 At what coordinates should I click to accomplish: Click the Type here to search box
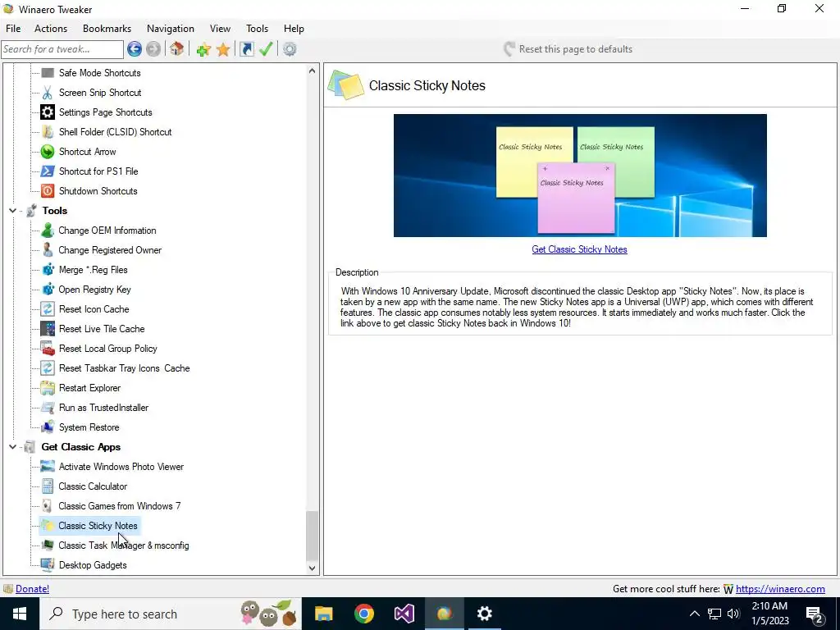tap(171, 614)
